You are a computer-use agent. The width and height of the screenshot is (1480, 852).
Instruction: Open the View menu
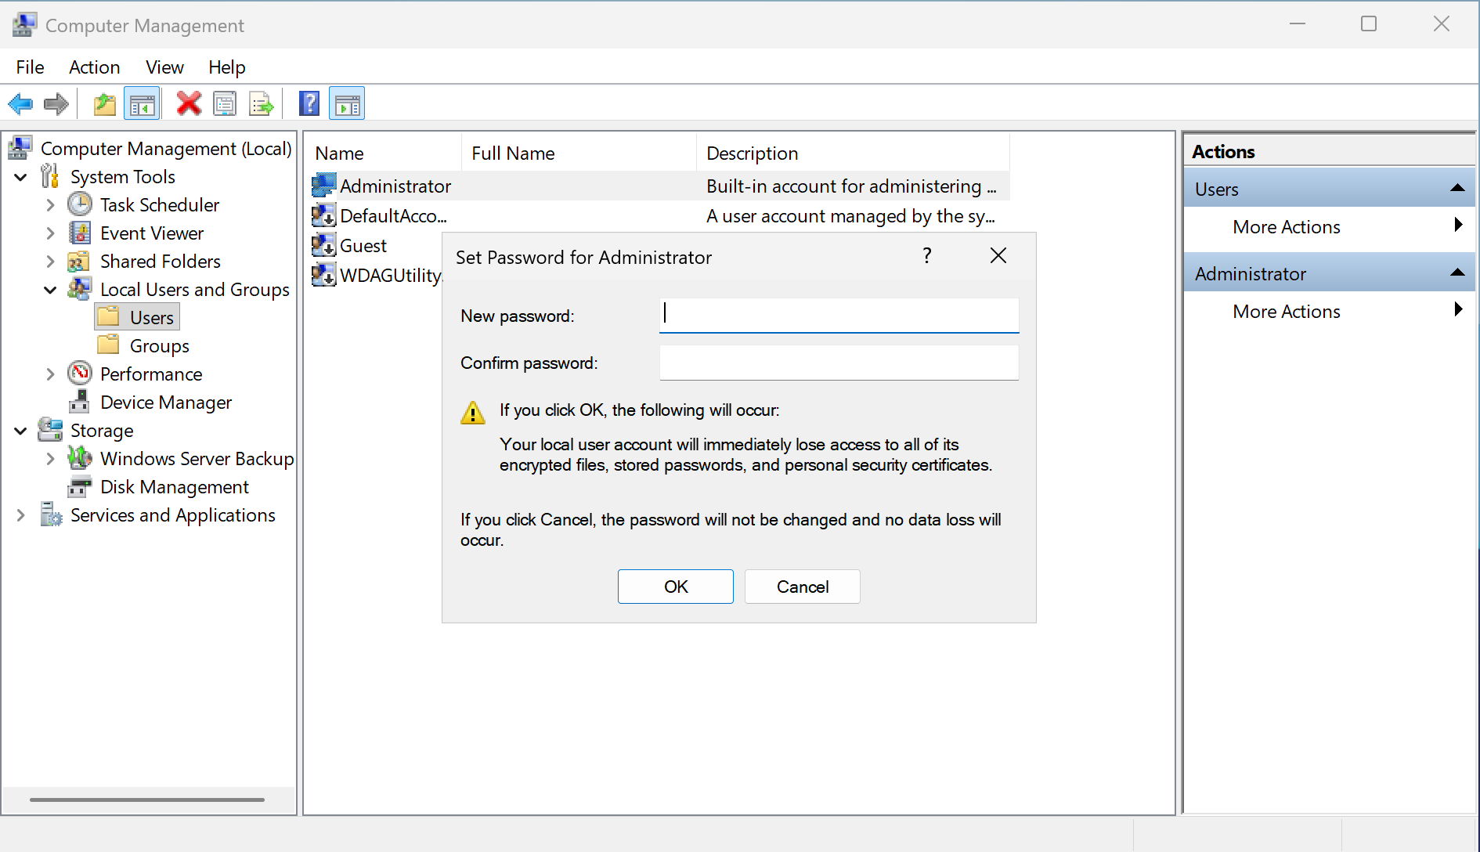click(x=164, y=67)
